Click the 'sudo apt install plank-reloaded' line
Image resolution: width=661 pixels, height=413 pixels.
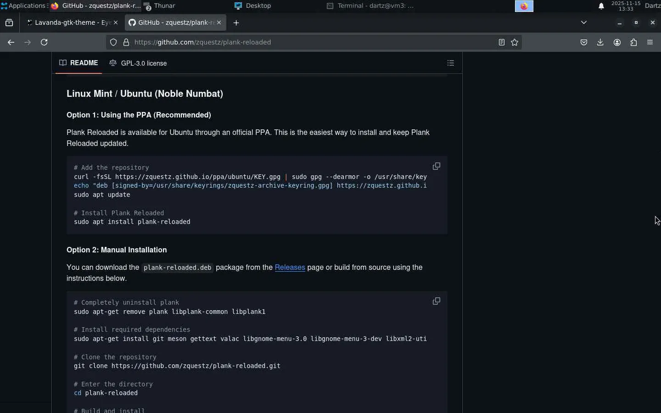(132, 222)
